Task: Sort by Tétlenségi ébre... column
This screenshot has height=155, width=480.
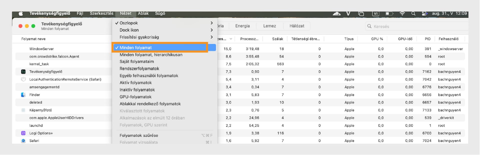Action: click(305, 39)
